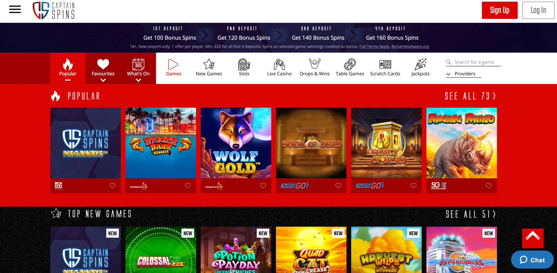Open the hamburger navigation menu
Image resolution: width=557 pixels, height=273 pixels.
pyautogui.click(x=15, y=9)
